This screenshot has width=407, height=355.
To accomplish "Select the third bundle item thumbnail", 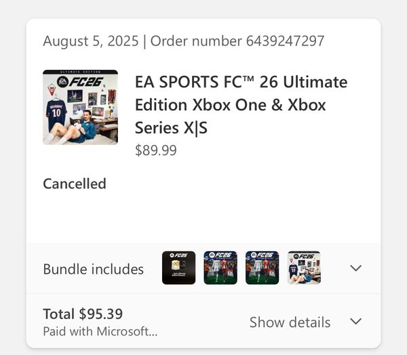I will 262,268.
